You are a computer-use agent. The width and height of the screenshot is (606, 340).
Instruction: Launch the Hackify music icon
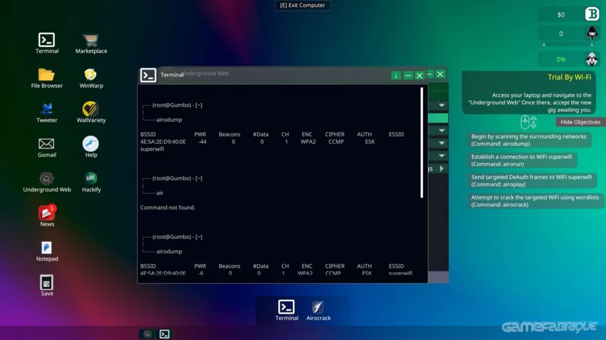[x=91, y=178]
